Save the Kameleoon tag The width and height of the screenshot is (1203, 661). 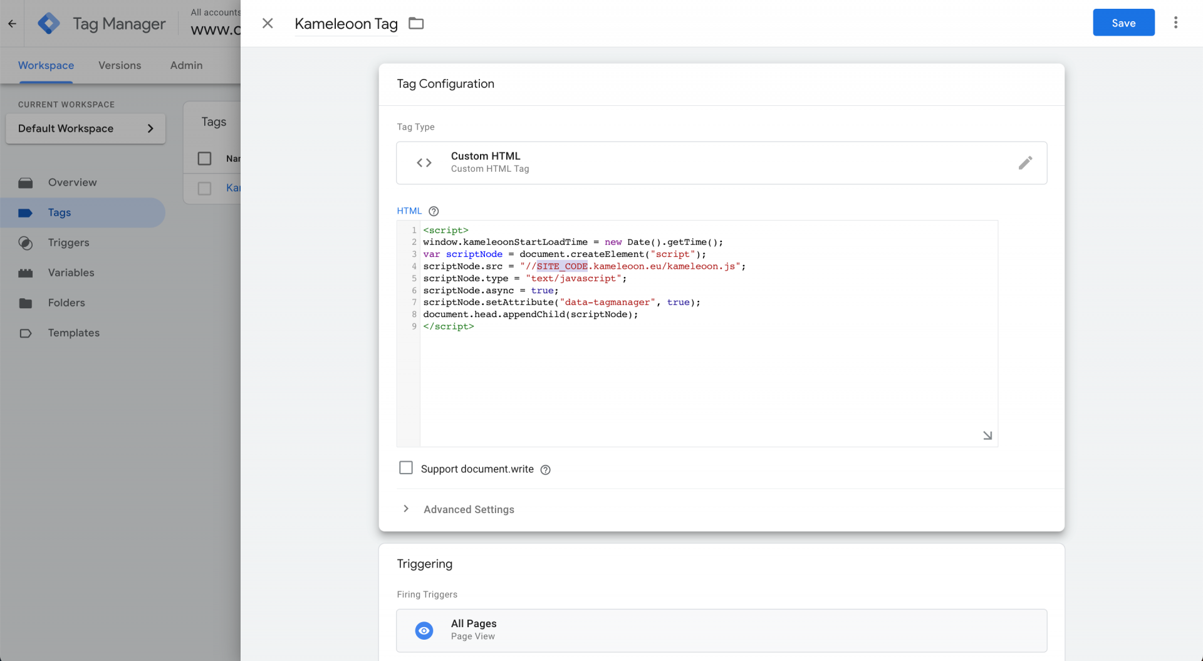(x=1123, y=23)
